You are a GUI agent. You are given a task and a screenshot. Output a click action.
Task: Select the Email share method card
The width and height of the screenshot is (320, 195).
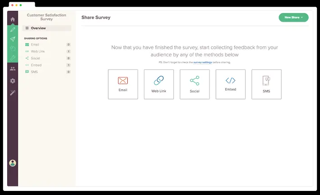pyautogui.click(x=123, y=84)
